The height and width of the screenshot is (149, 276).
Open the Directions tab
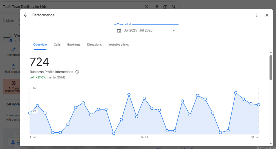pos(94,45)
